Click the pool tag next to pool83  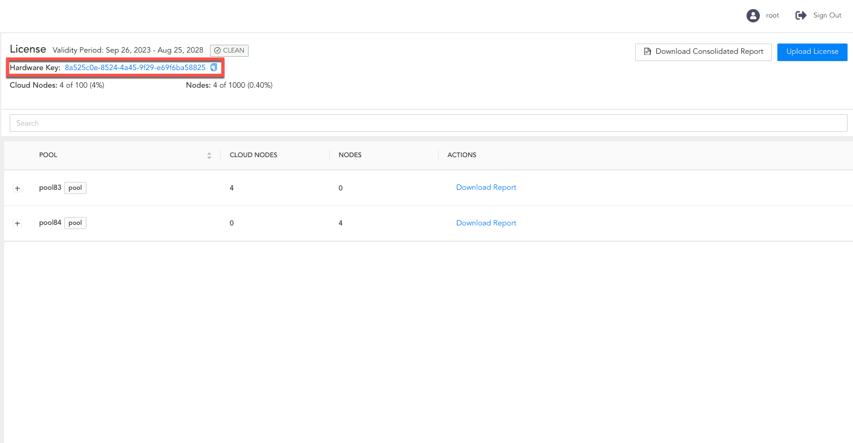pyautogui.click(x=75, y=188)
